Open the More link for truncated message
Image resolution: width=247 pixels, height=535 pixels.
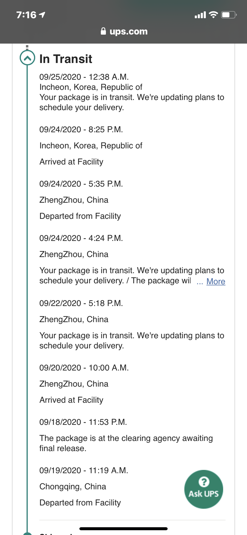click(216, 281)
